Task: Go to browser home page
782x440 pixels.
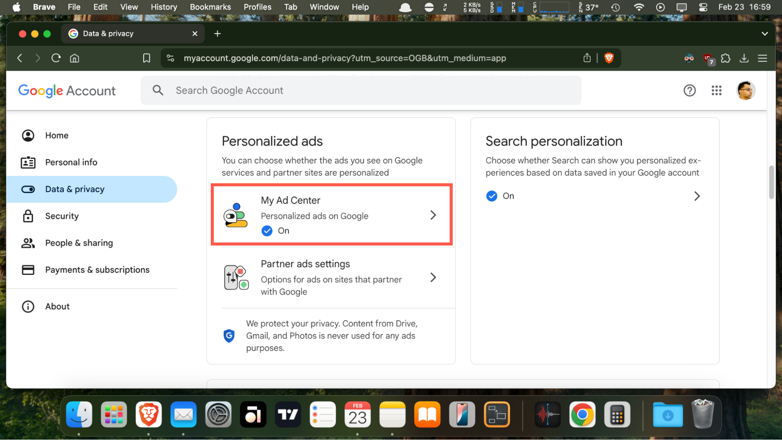Action: (x=74, y=58)
